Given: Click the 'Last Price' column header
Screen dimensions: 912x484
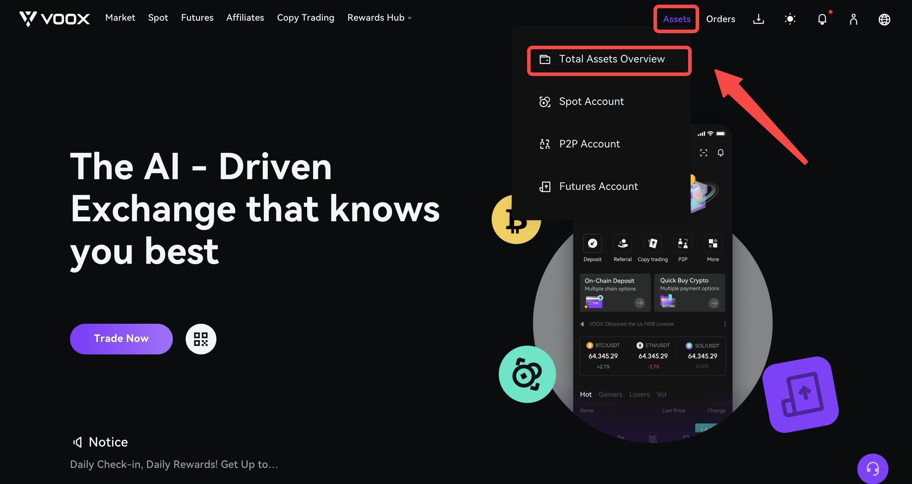Looking at the screenshot, I should point(673,410).
